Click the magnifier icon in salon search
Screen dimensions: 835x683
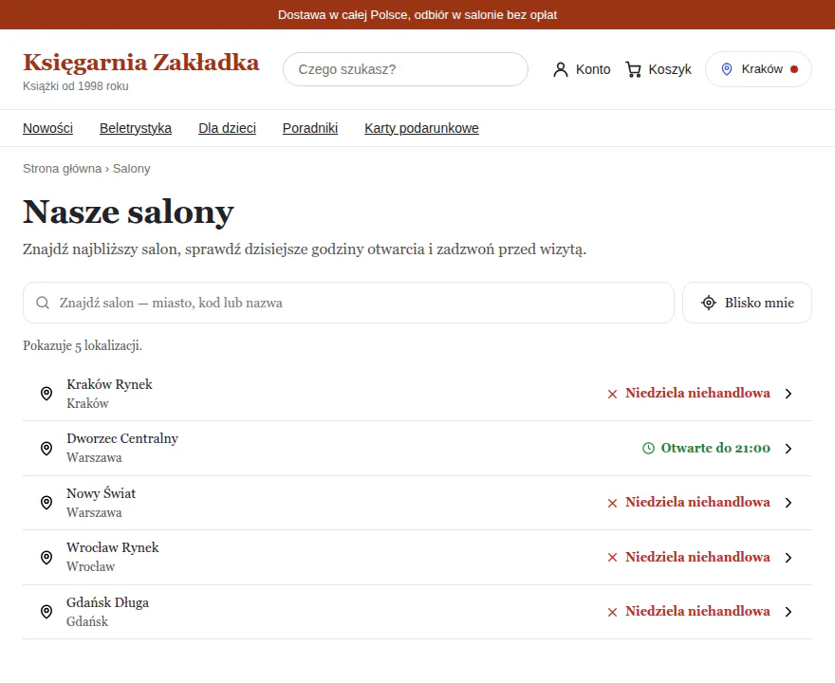click(x=43, y=303)
